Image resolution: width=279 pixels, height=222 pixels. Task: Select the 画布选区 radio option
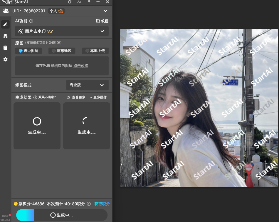(62, 51)
